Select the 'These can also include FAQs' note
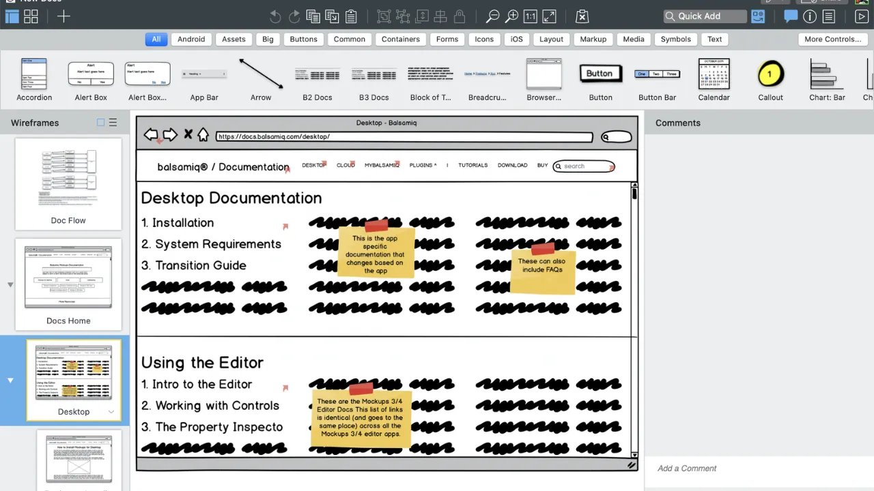874x491 pixels. 543,270
